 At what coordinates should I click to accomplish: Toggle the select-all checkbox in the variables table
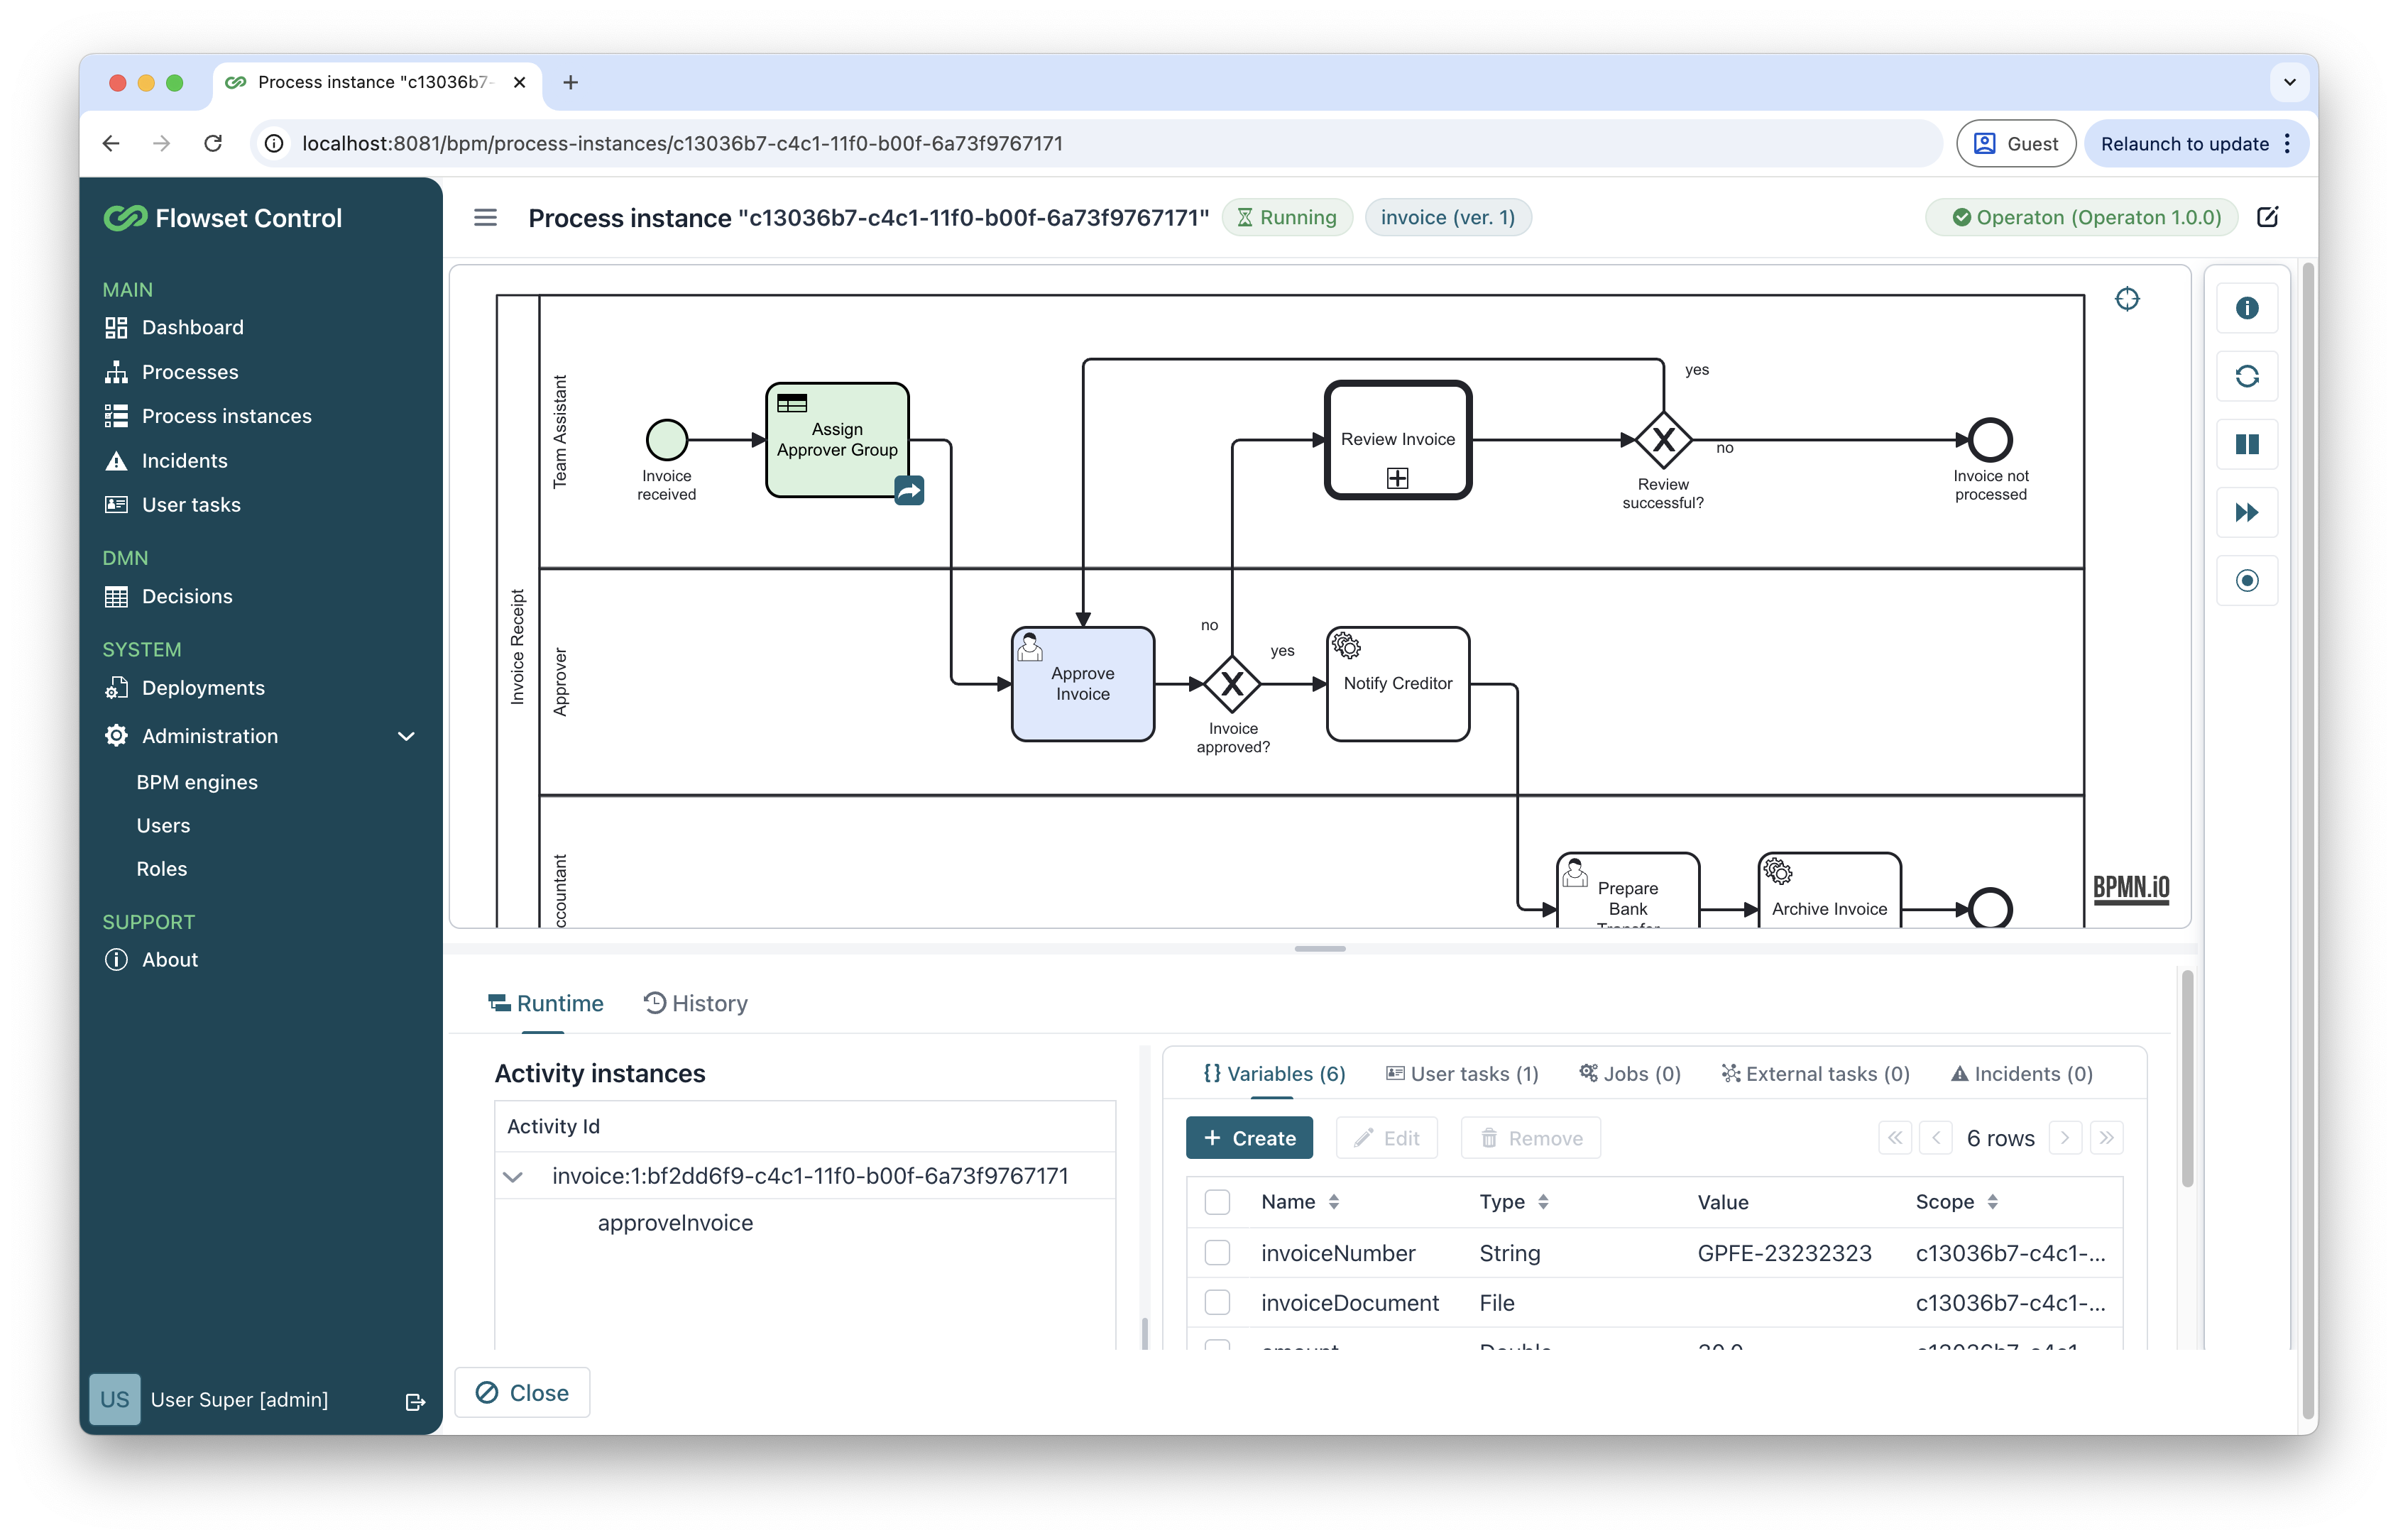pos(1218,1202)
